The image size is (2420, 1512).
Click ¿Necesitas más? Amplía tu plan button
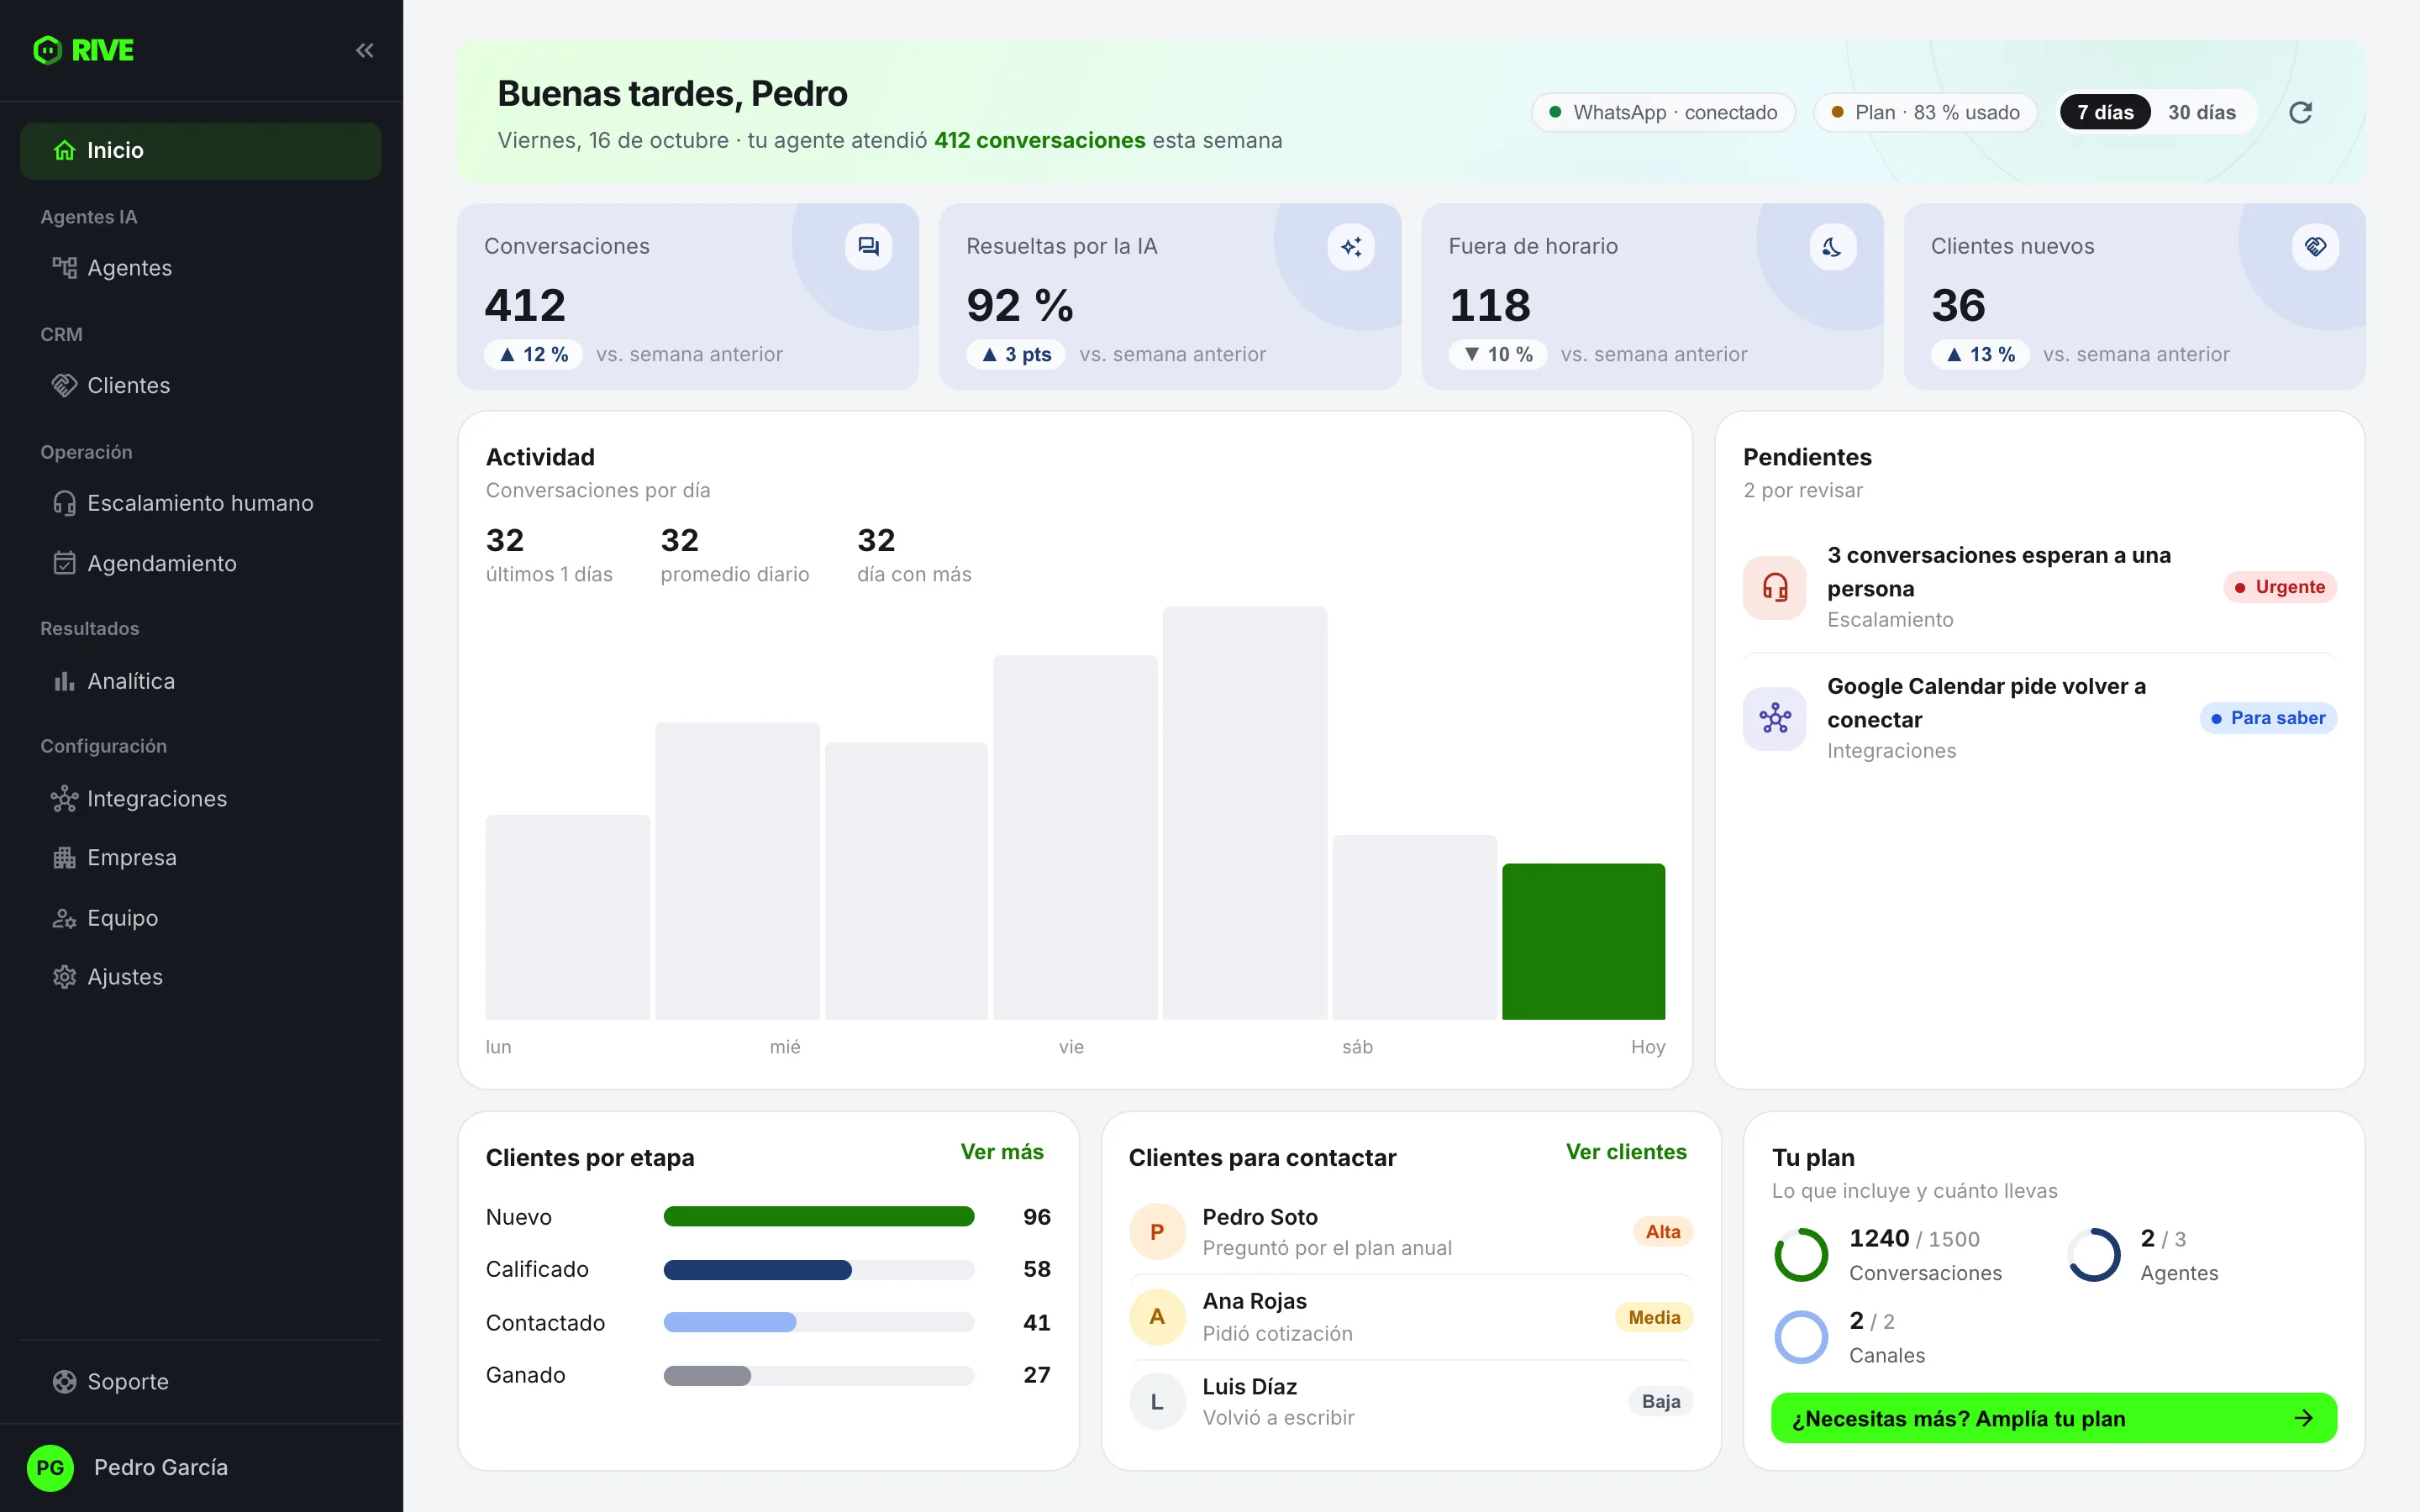(2053, 1418)
